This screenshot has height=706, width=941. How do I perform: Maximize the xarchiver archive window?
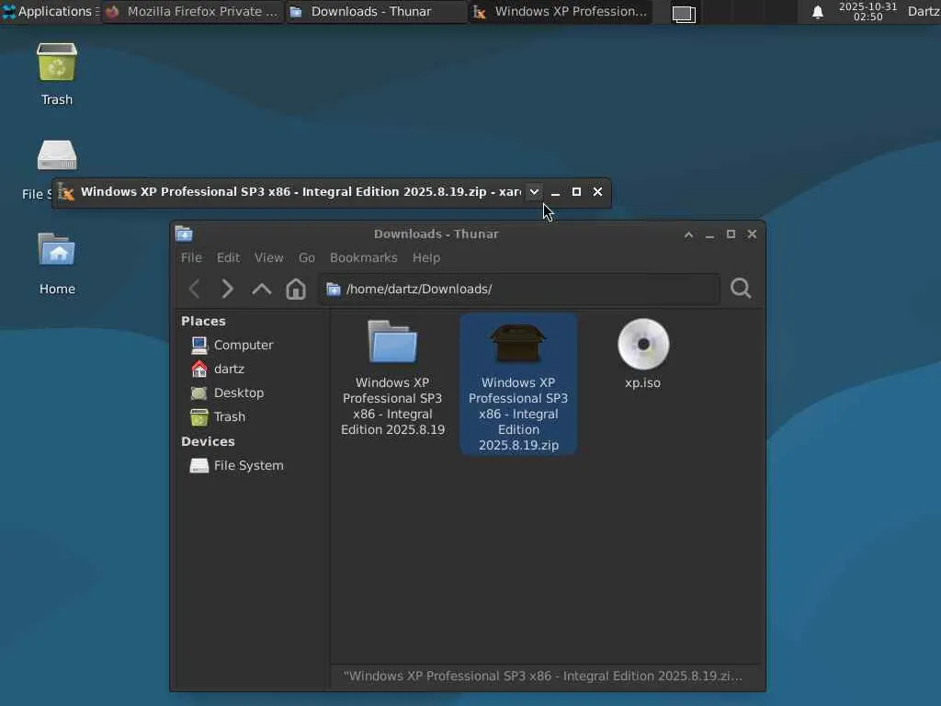point(576,191)
